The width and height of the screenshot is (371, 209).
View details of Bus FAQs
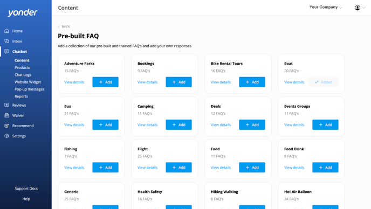click(x=74, y=124)
